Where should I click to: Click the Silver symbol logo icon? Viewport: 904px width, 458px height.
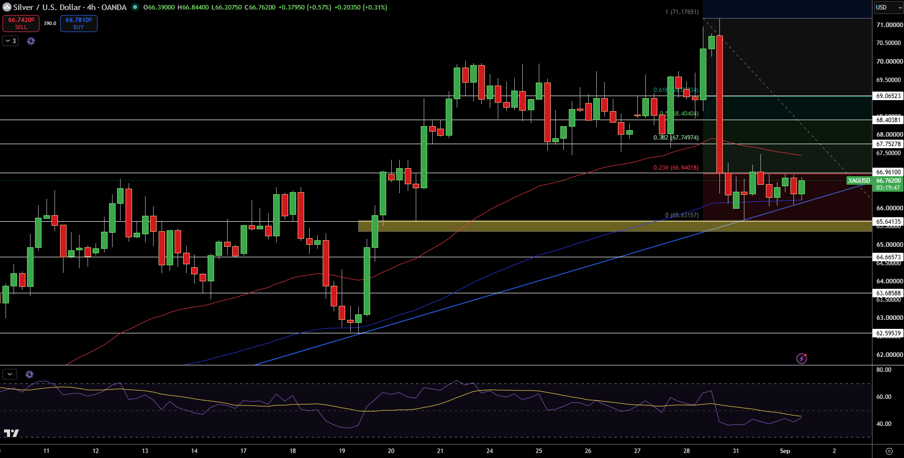pyautogui.click(x=7, y=8)
